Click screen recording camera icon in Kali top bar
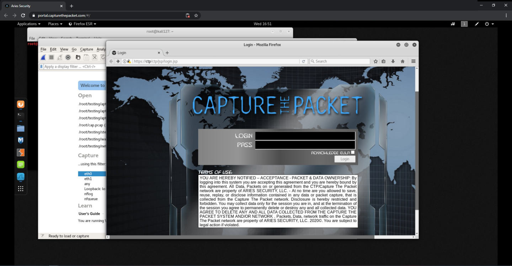Screen dimensions: 512x266 (x=453, y=24)
